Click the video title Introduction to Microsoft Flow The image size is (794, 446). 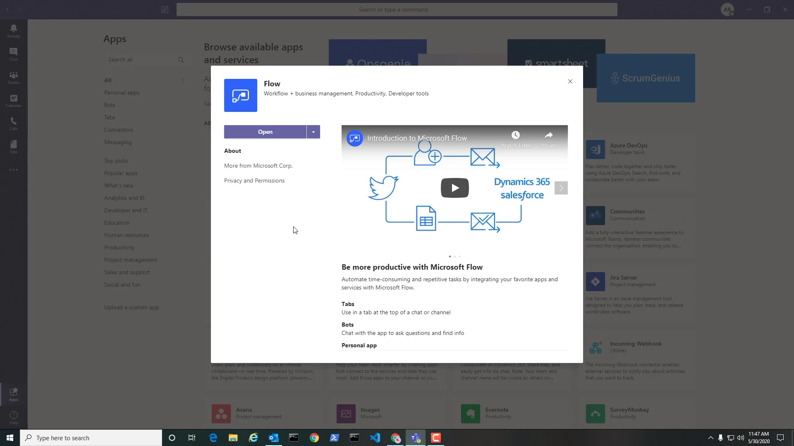pos(417,138)
